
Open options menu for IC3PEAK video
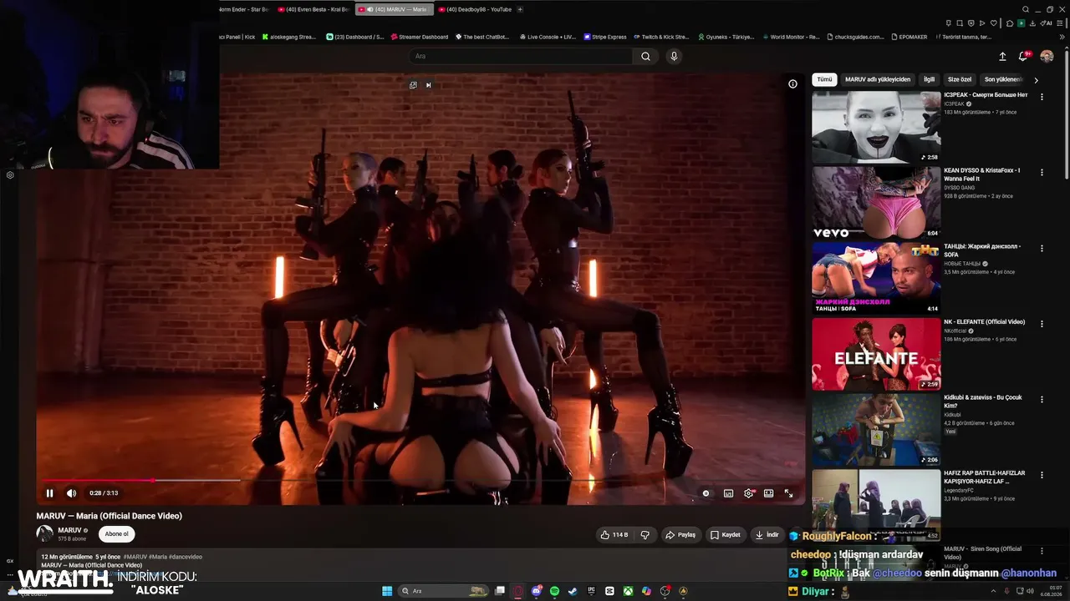pyautogui.click(x=1042, y=97)
